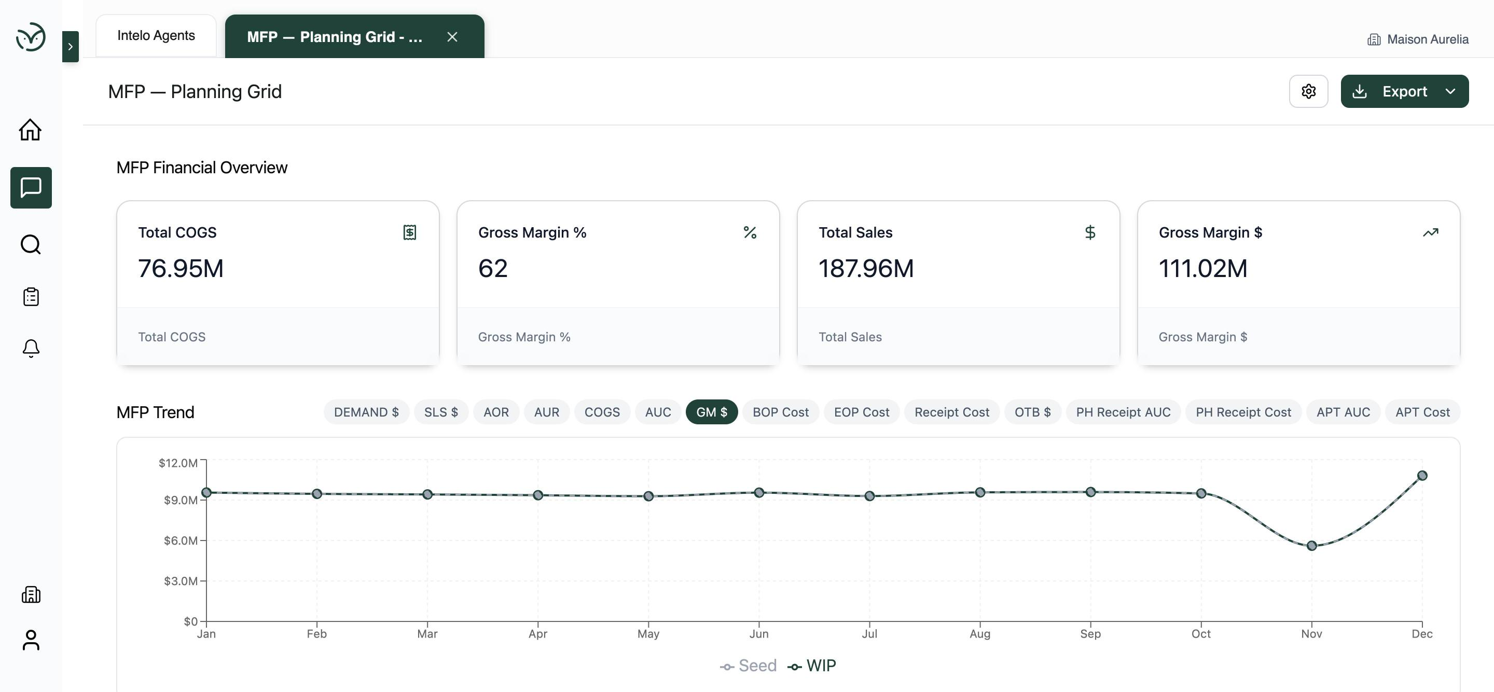Select the PH Receipt Cost metric chip
The height and width of the screenshot is (692, 1494).
[1243, 412]
